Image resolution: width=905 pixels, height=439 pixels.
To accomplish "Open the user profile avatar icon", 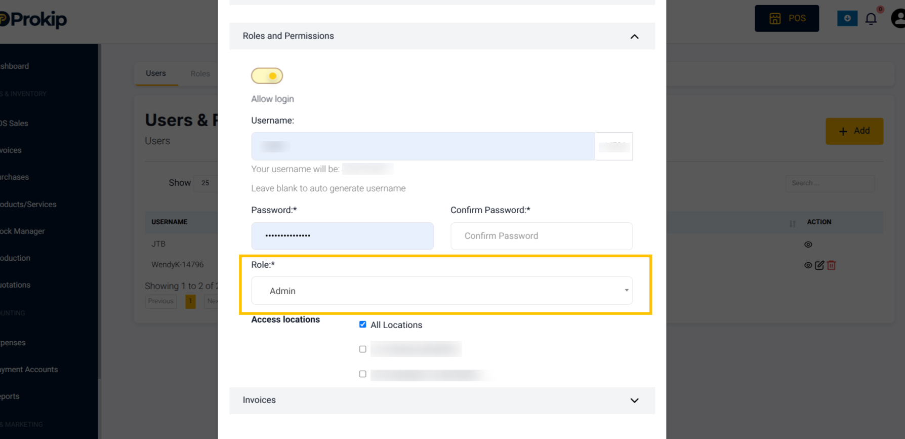I will [x=898, y=18].
